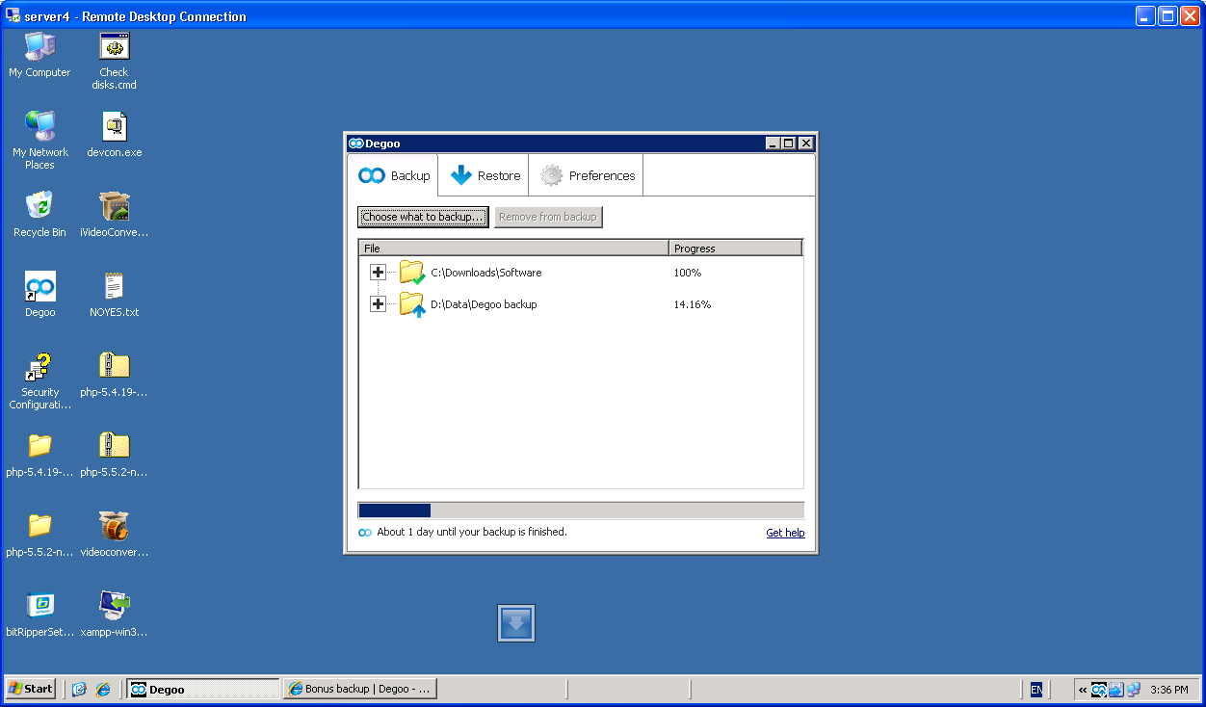Viewport: 1206px width, 707px height.
Task: Open Check disks.cmd desktop icon
Action: pyautogui.click(x=114, y=46)
